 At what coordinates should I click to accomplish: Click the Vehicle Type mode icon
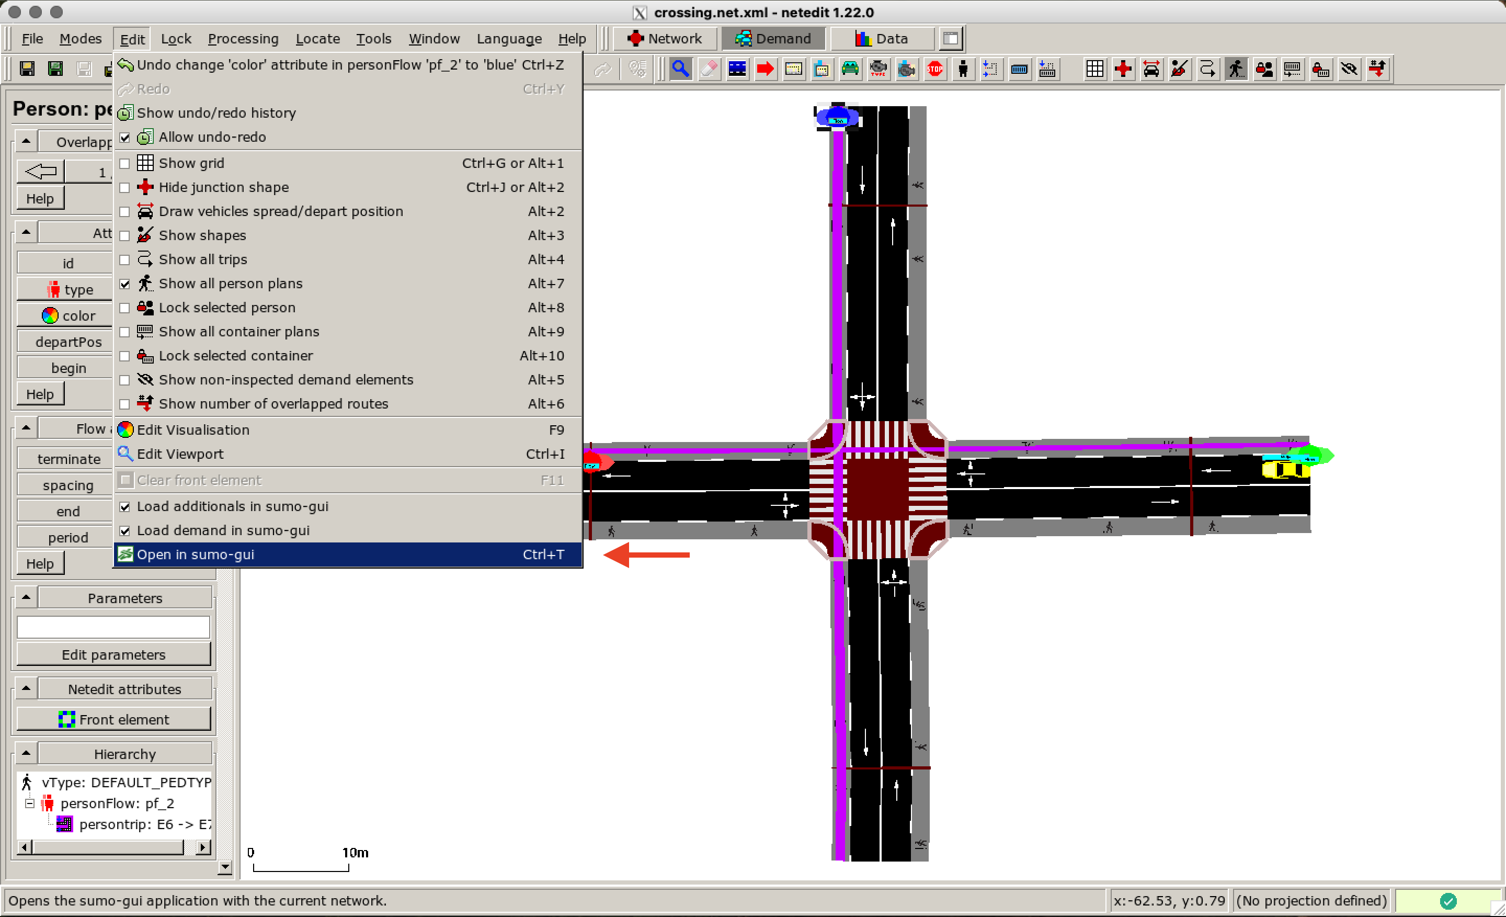(878, 69)
